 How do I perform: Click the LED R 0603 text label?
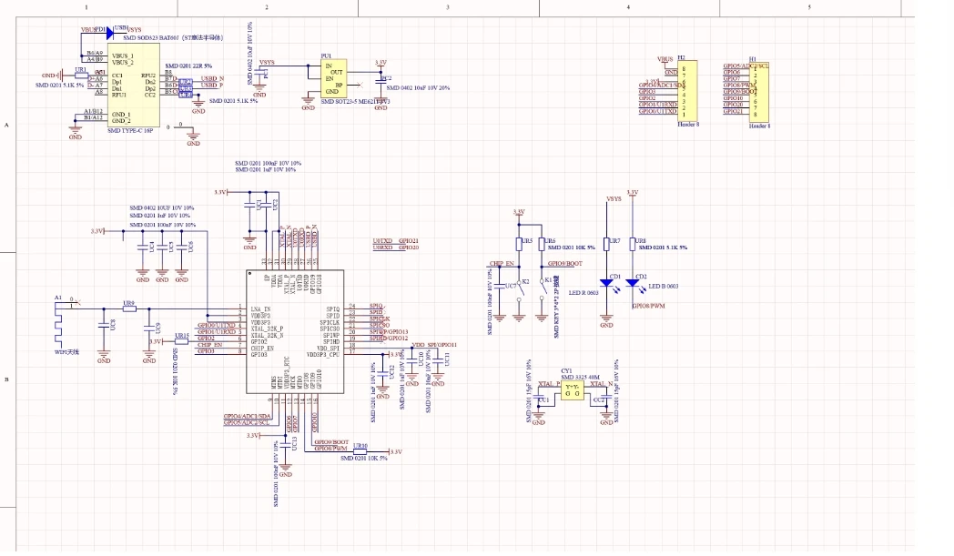click(583, 293)
